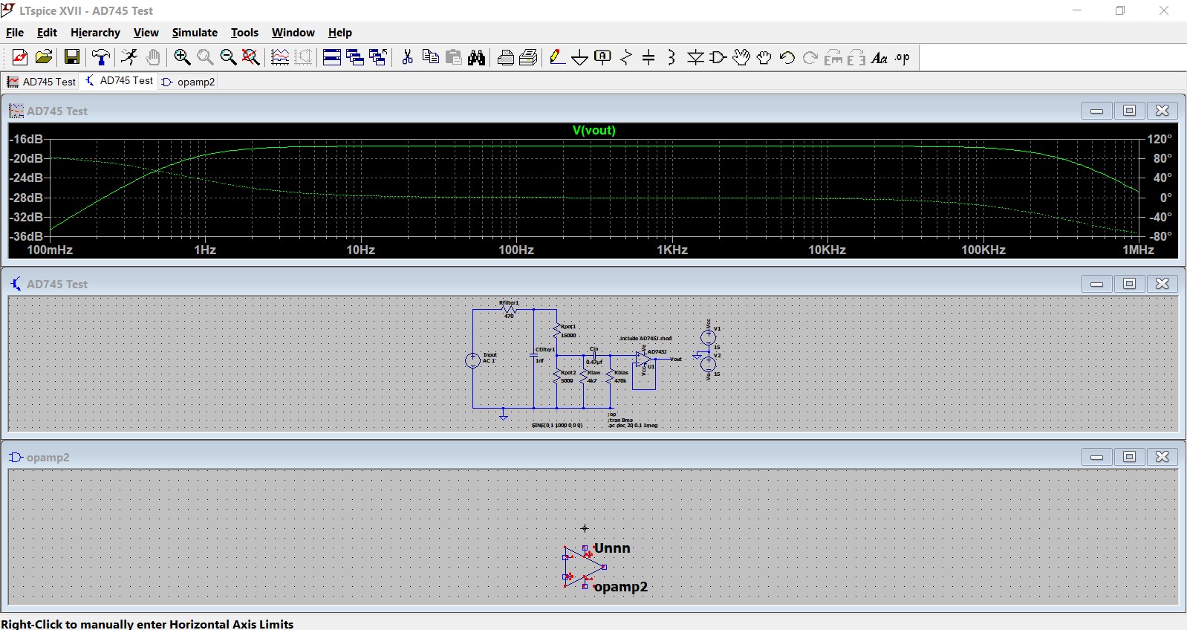Add SPICE directive .op icon
Image resolution: width=1187 pixels, height=630 pixels.
click(903, 57)
